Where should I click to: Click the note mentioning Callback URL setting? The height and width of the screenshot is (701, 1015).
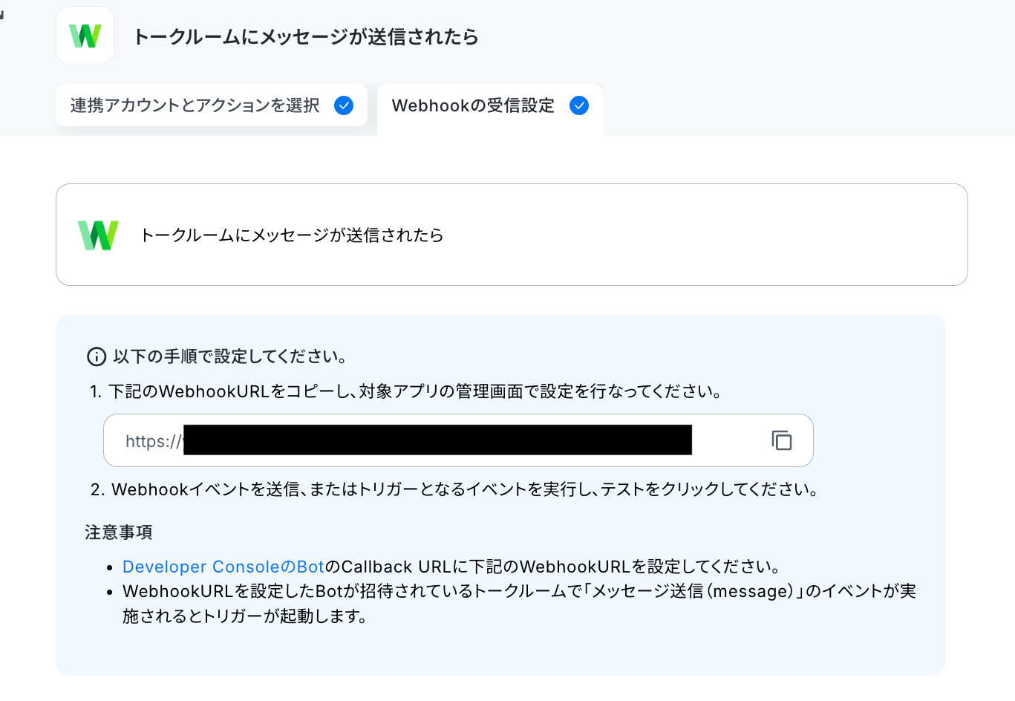tap(452, 567)
